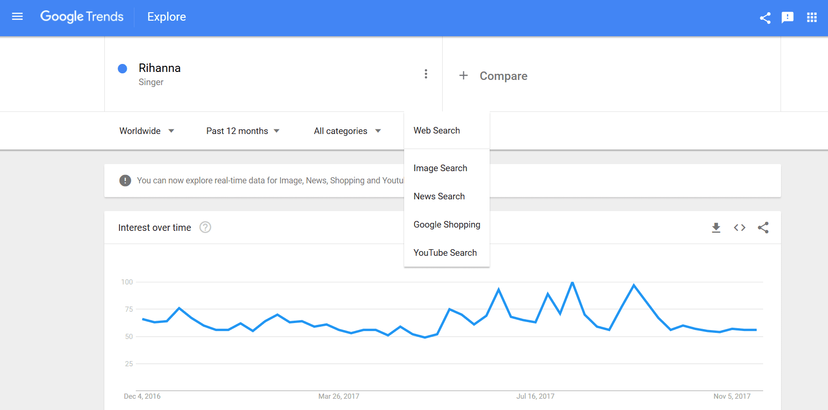Click the Google Trends logo
This screenshot has width=828, height=410.
click(82, 17)
